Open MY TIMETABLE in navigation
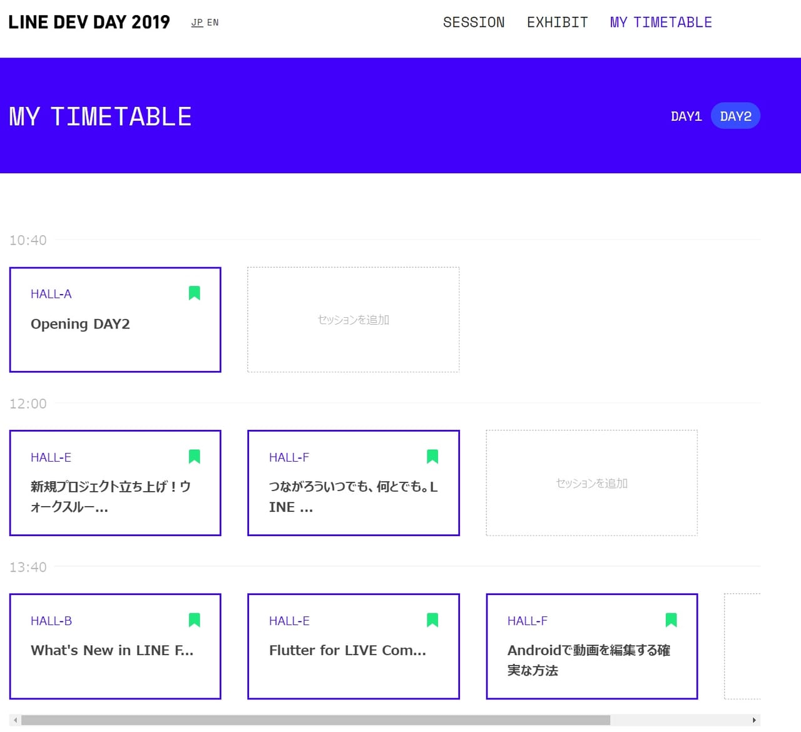Screen dimensions: 801x732 [x=661, y=23]
